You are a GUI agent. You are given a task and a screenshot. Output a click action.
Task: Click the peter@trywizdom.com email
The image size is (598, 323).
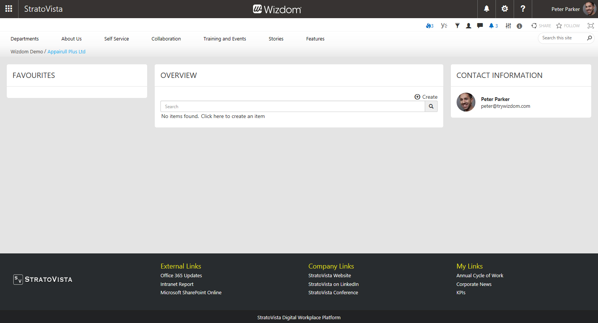506,106
